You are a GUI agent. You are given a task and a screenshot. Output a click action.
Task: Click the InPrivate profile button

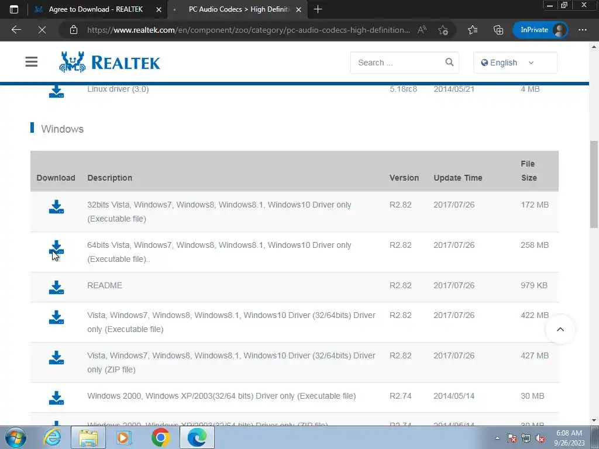pyautogui.click(x=540, y=30)
